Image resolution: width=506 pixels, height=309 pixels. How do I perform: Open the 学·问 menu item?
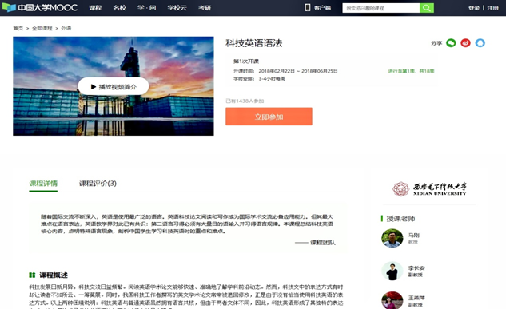(x=147, y=8)
